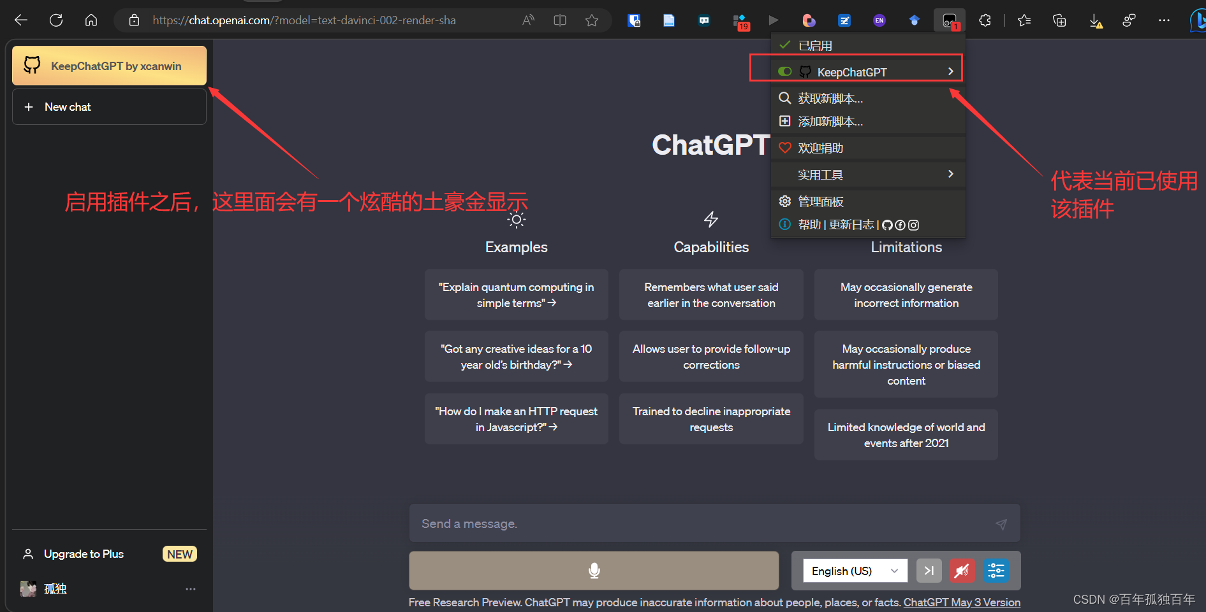Image resolution: width=1206 pixels, height=612 pixels.
Task: Open the Extensions puzzle piece icon
Action: click(x=985, y=20)
